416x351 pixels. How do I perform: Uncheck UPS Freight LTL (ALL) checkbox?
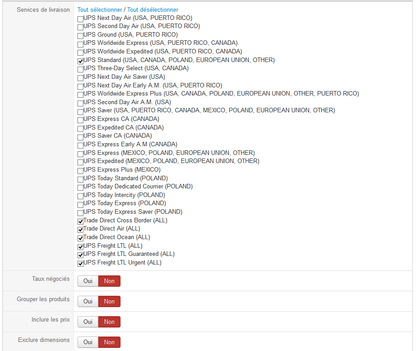pyautogui.click(x=80, y=246)
